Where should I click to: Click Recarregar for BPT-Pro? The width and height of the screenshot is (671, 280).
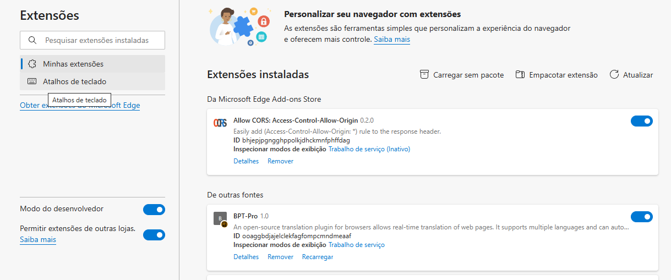[318, 257]
